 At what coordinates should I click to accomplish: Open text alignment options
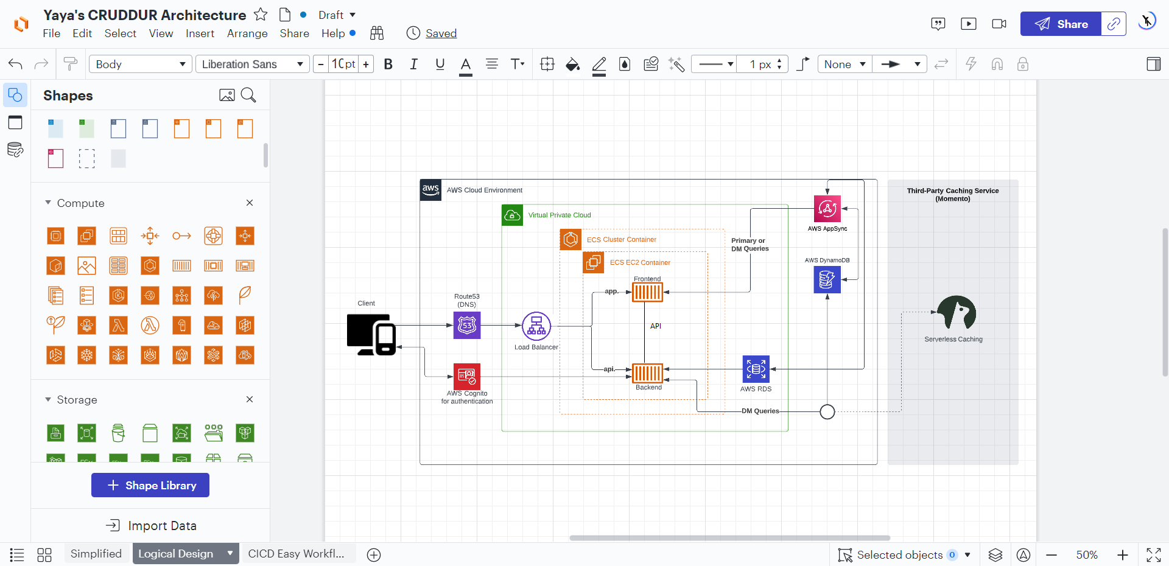(x=492, y=64)
